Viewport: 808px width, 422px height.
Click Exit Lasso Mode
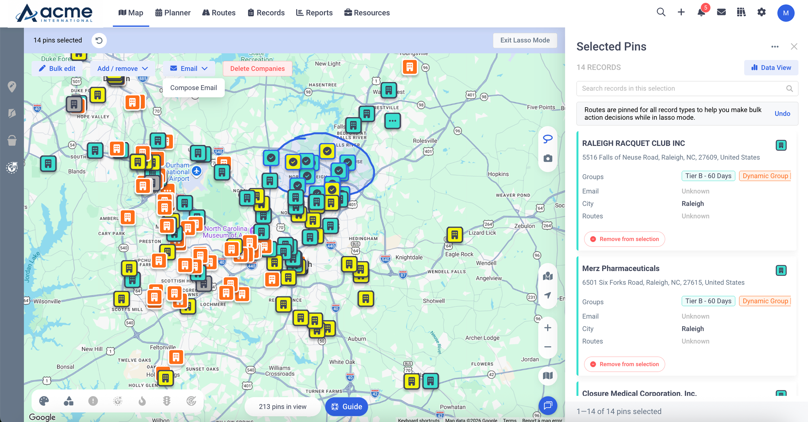click(525, 40)
